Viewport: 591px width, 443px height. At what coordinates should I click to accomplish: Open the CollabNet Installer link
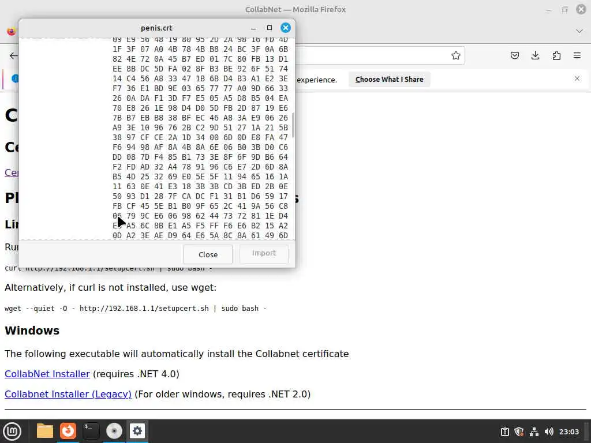tap(47, 374)
